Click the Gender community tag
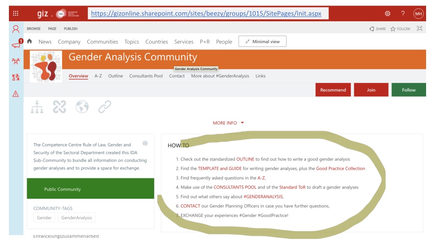This screenshot has width=435, height=244. point(44,218)
